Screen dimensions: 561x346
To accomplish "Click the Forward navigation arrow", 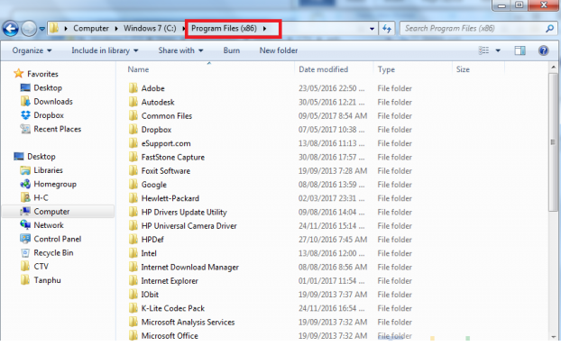I will [29, 29].
